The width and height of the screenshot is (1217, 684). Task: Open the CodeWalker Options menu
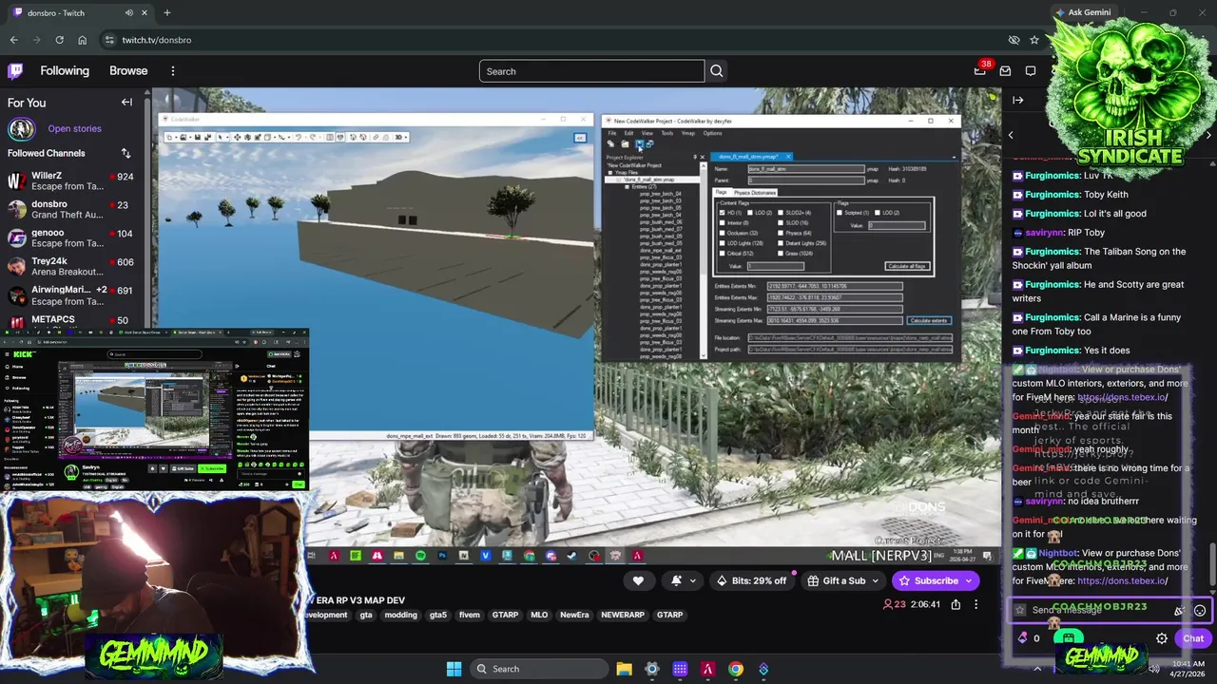click(712, 133)
